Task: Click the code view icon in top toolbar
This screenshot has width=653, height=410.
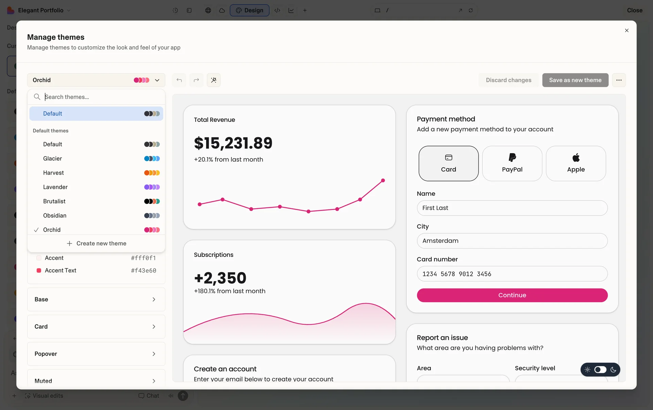Action: (277, 10)
